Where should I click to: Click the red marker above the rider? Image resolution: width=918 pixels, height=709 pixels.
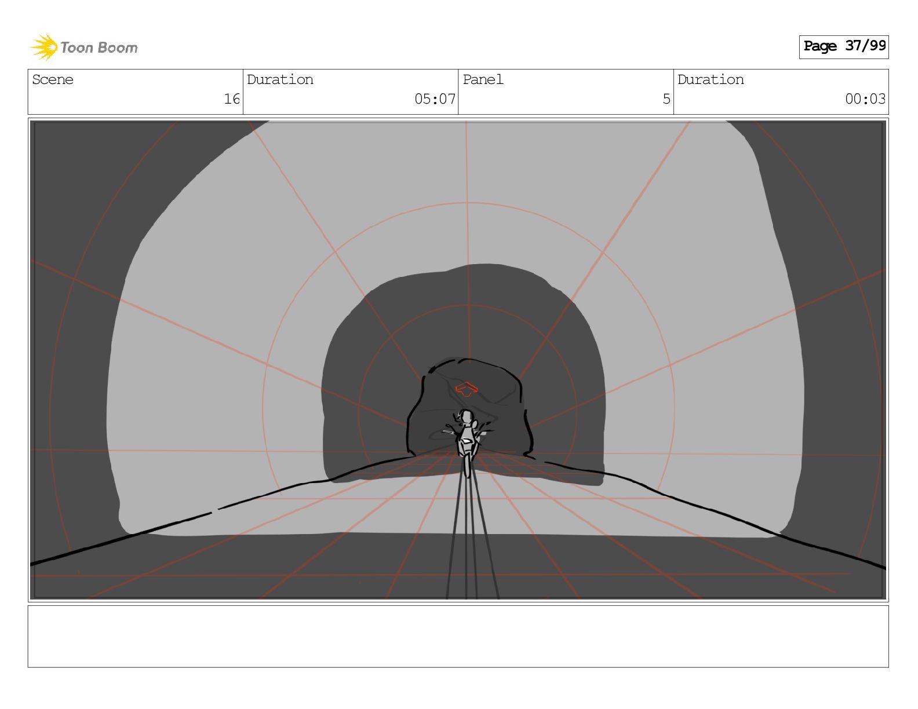pos(466,388)
